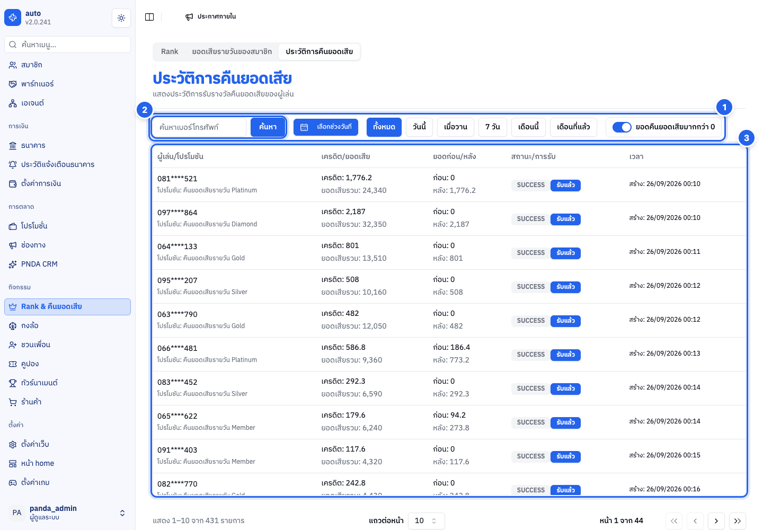Toggle the light/dark theme sun icon
Image resolution: width=763 pixels, height=530 pixels.
tap(121, 18)
